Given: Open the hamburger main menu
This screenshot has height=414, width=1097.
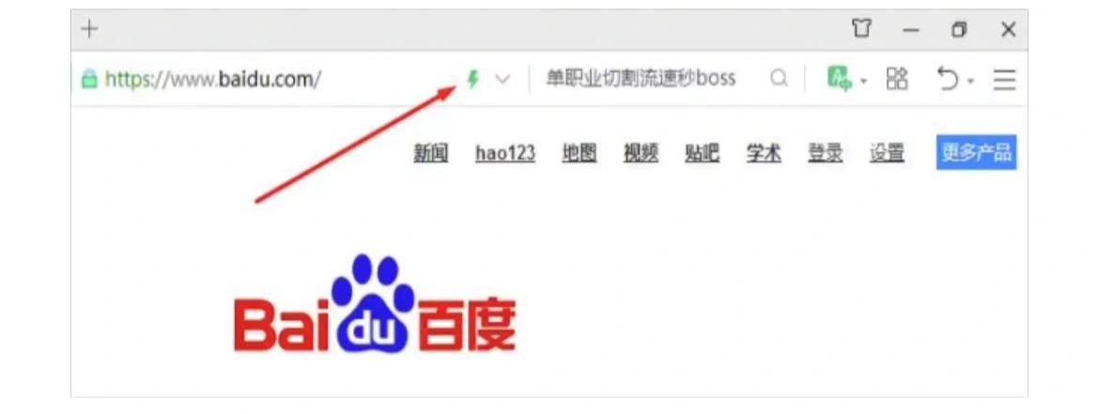Looking at the screenshot, I should pos(1004,79).
